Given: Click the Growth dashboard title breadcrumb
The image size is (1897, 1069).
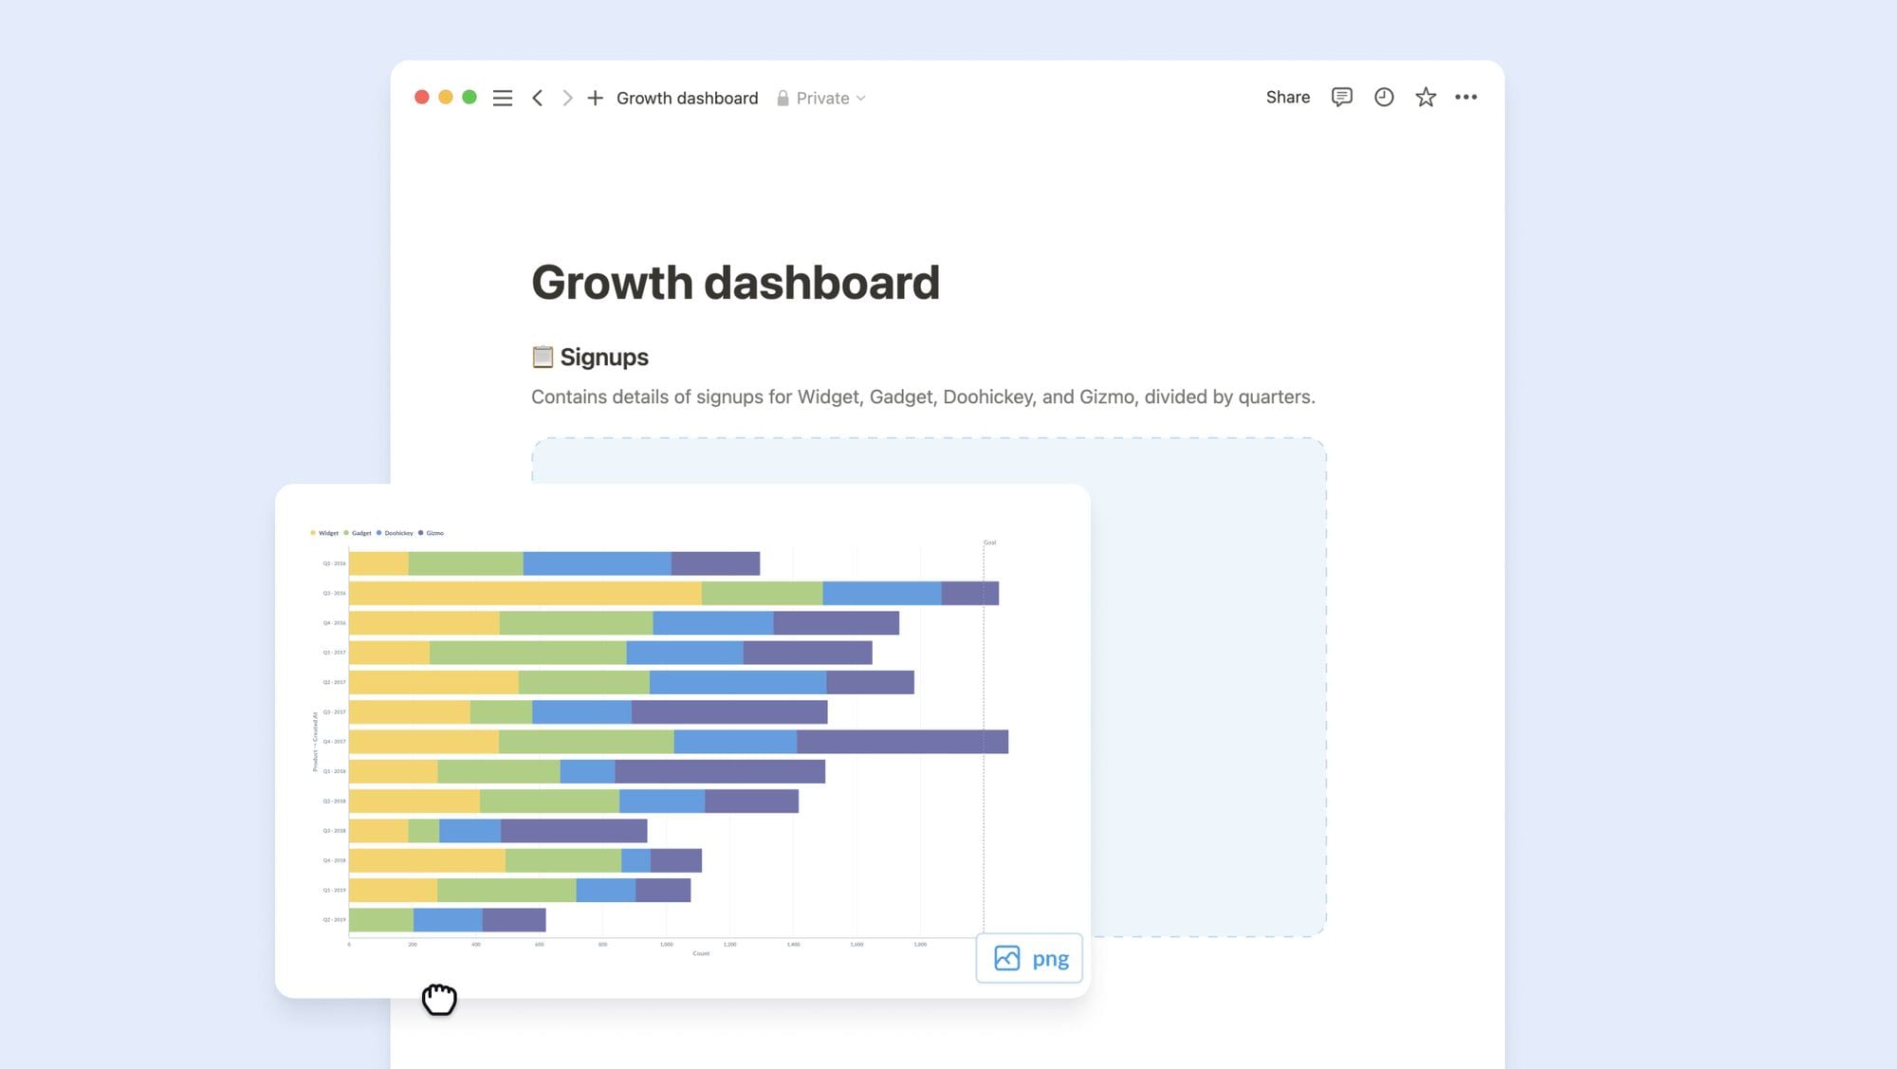Looking at the screenshot, I should coord(687,97).
